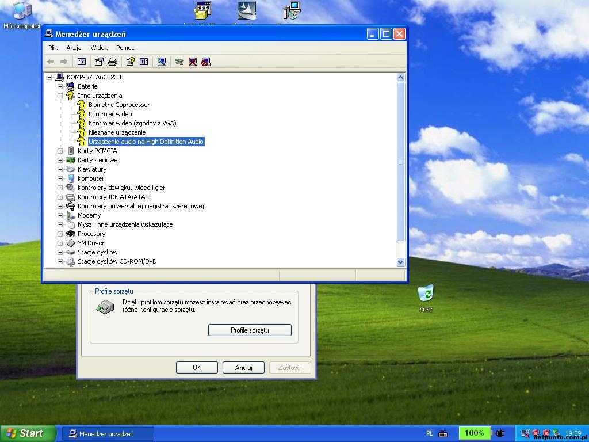Toggle the pane icon with right-pointing arrow
Screen dimensions: 589x442
click(x=144, y=62)
